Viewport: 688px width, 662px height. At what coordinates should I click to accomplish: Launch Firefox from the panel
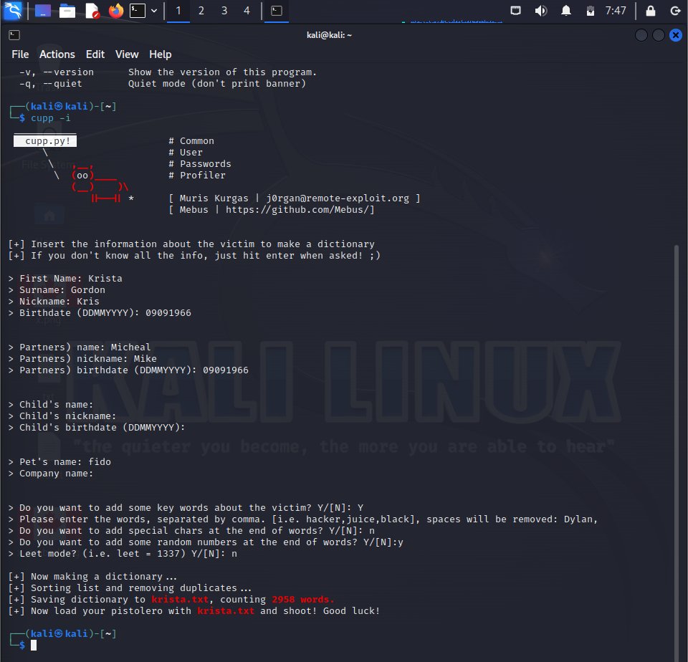pos(116,11)
